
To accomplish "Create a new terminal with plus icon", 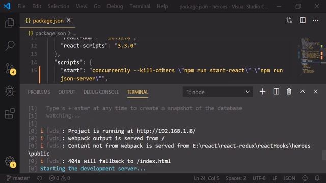I will pos(263,91).
